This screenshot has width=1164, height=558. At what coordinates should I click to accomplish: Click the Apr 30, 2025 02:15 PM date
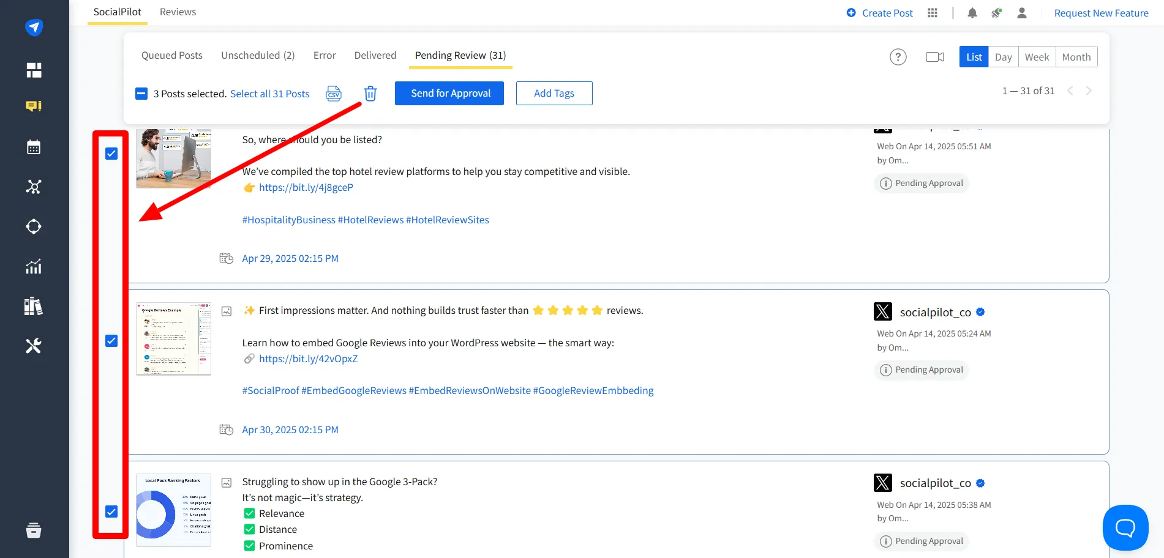(290, 430)
